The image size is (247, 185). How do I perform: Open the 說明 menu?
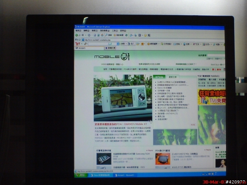pos(123,31)
